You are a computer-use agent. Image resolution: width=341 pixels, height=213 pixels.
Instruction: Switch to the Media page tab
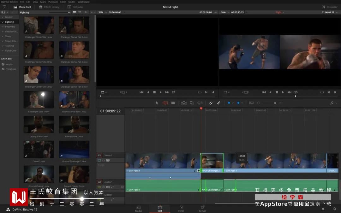pyautogui.click(x=138, y=209)
